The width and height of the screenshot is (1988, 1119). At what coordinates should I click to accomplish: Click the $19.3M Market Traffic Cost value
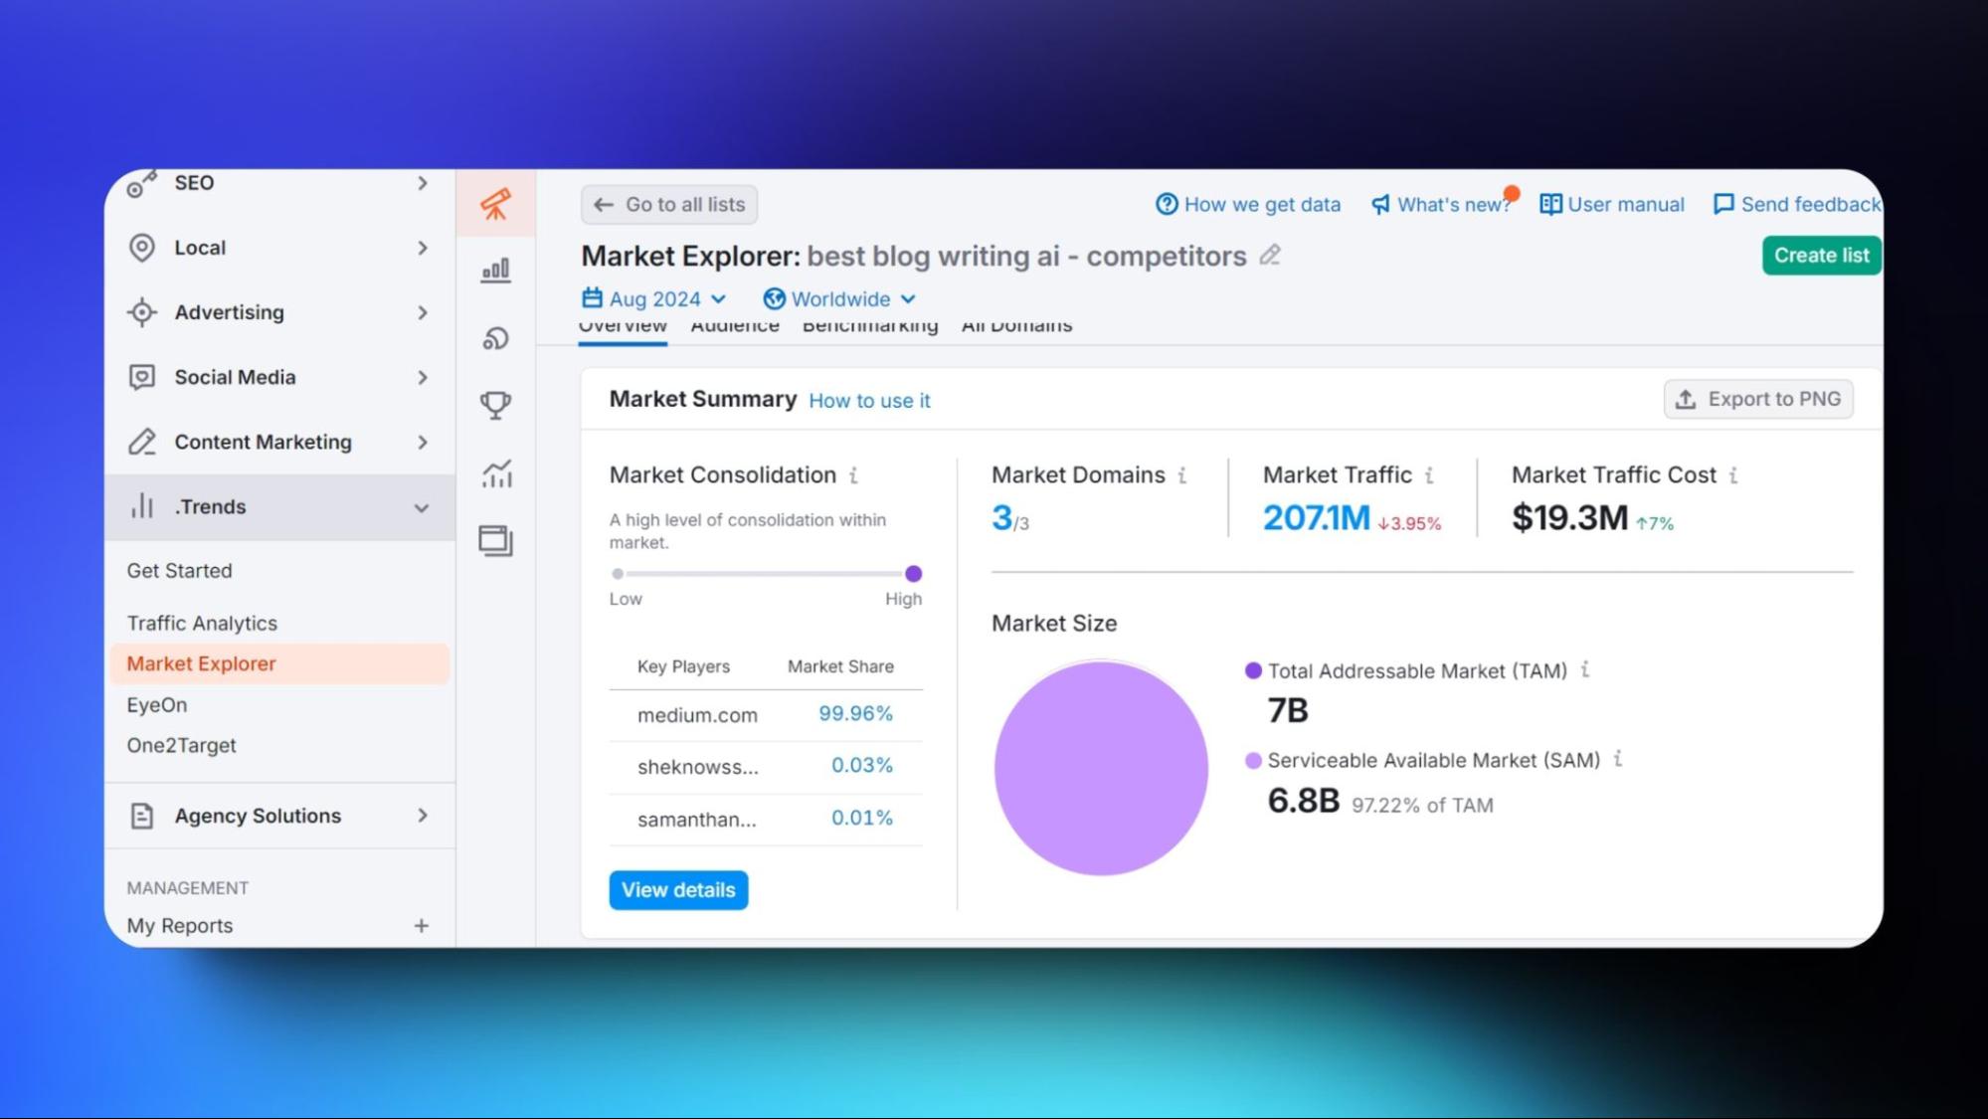point(1569,517)
